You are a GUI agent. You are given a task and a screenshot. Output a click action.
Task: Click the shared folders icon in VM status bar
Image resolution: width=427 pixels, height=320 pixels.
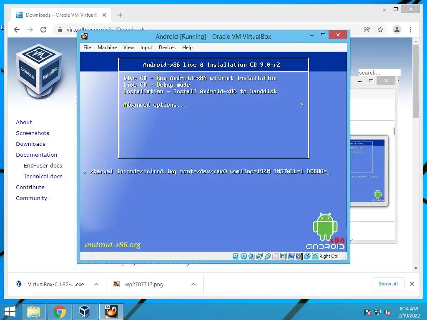[275, 256]
